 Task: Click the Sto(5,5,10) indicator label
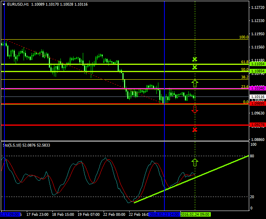12,144
